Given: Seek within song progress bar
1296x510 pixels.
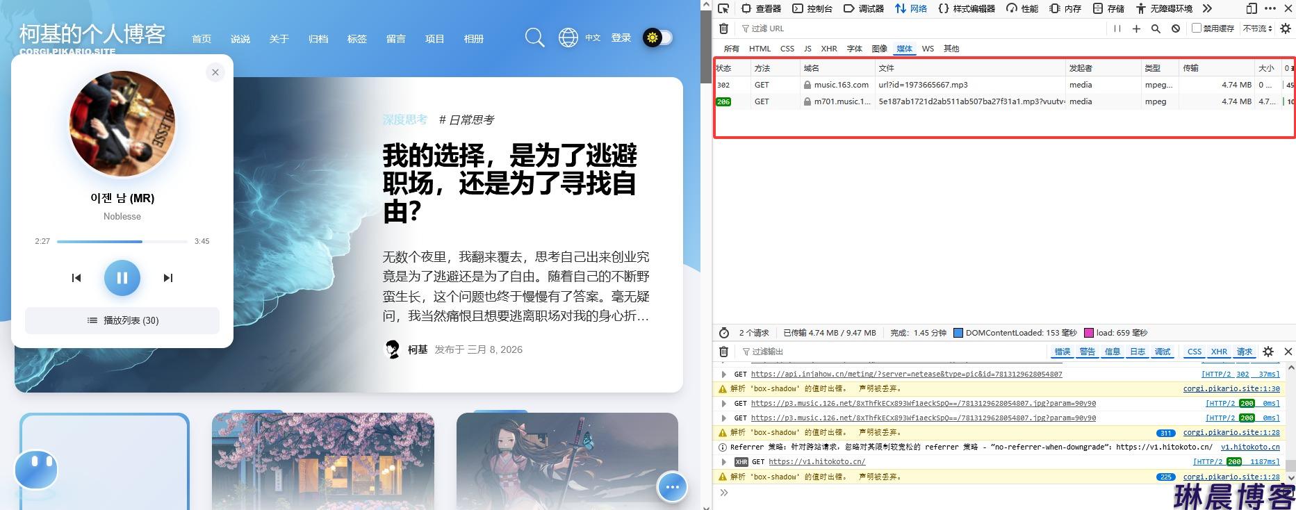Looking at the screenshot, I should pyautogui.click(x=122, y=242).
